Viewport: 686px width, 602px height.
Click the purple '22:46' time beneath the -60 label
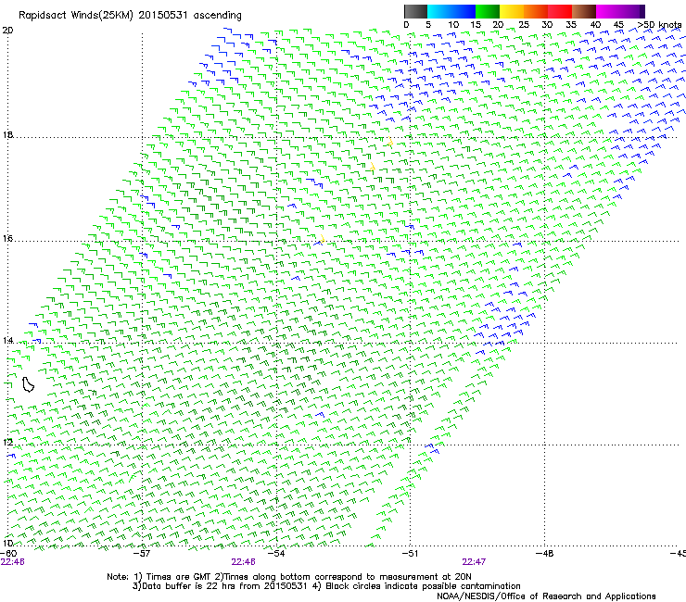[13, 562]
